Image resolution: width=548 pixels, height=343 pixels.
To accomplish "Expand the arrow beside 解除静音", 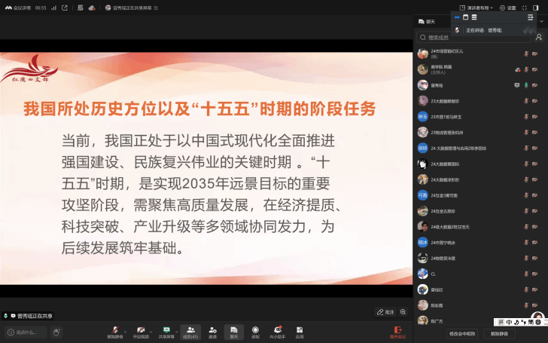I will click(125, 330).
